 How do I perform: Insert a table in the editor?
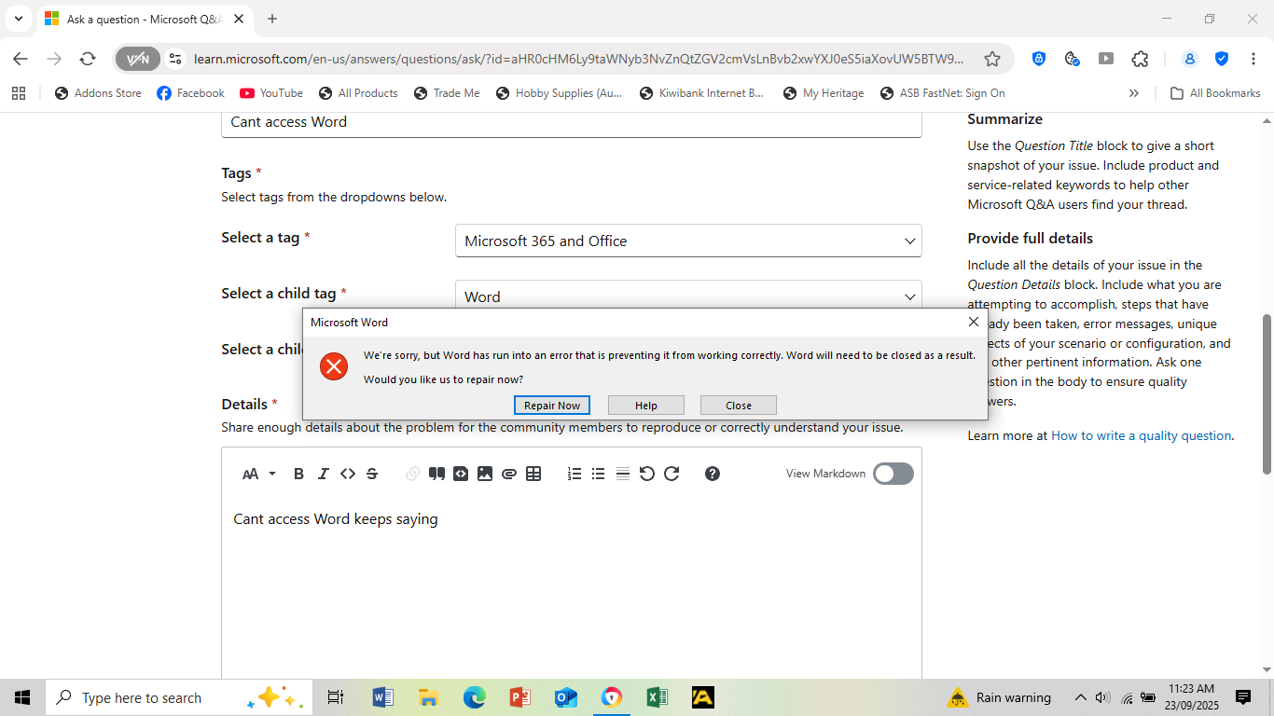click(533, 474)
